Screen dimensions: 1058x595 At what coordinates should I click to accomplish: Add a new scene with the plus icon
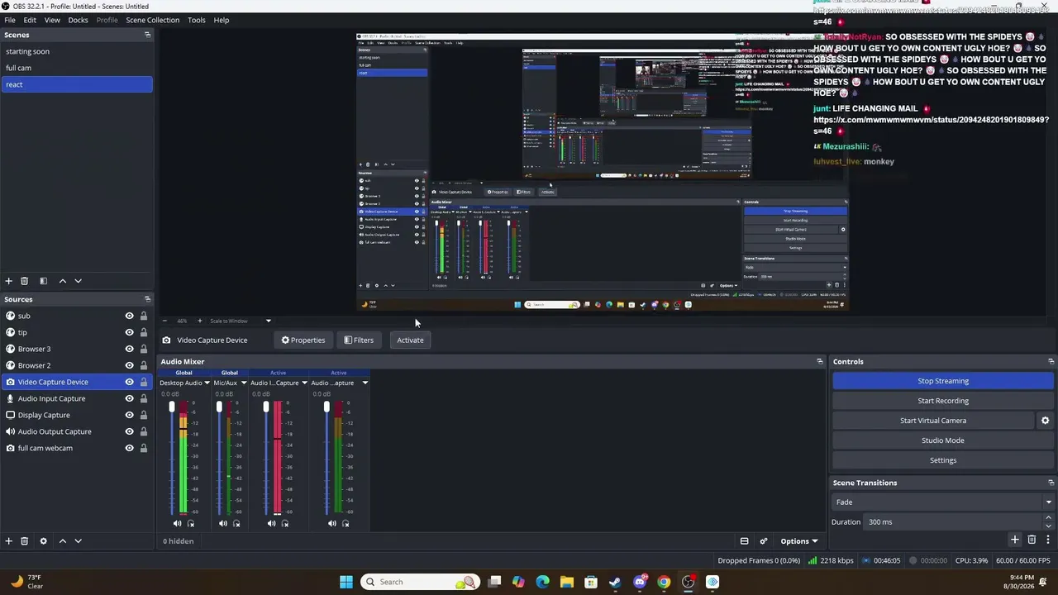(9, 281)
